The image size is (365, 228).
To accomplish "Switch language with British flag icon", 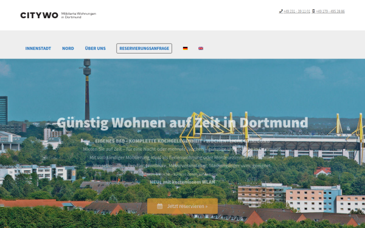I will pos(201,49).
